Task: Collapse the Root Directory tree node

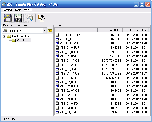Action: click(x=4, y=36)
